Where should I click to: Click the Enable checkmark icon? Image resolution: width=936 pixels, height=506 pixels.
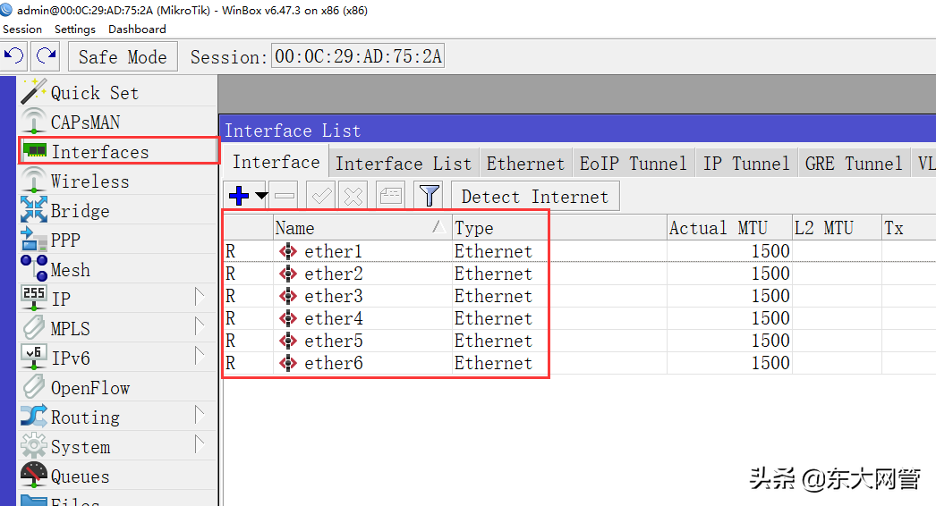(322, 196)
